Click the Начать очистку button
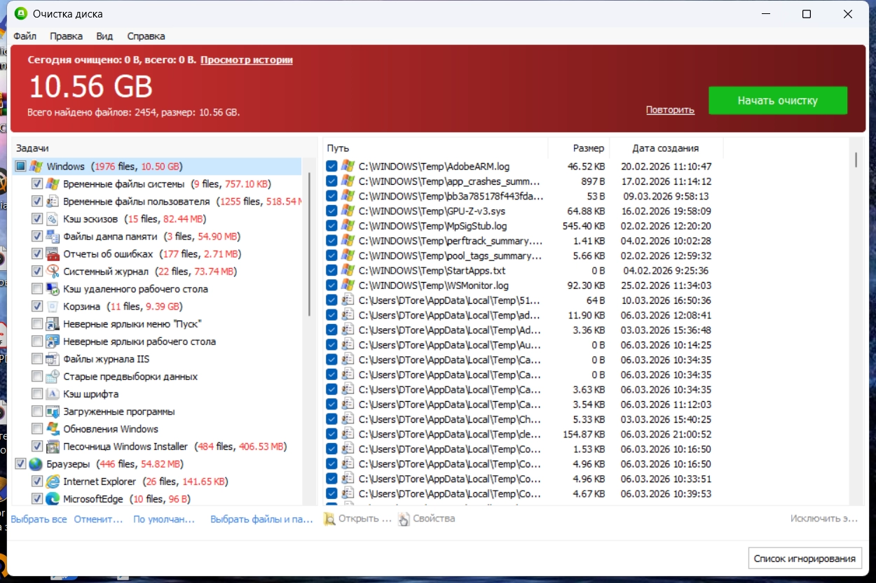The width and height of the screenshot is (876, 583). [778, 101]
